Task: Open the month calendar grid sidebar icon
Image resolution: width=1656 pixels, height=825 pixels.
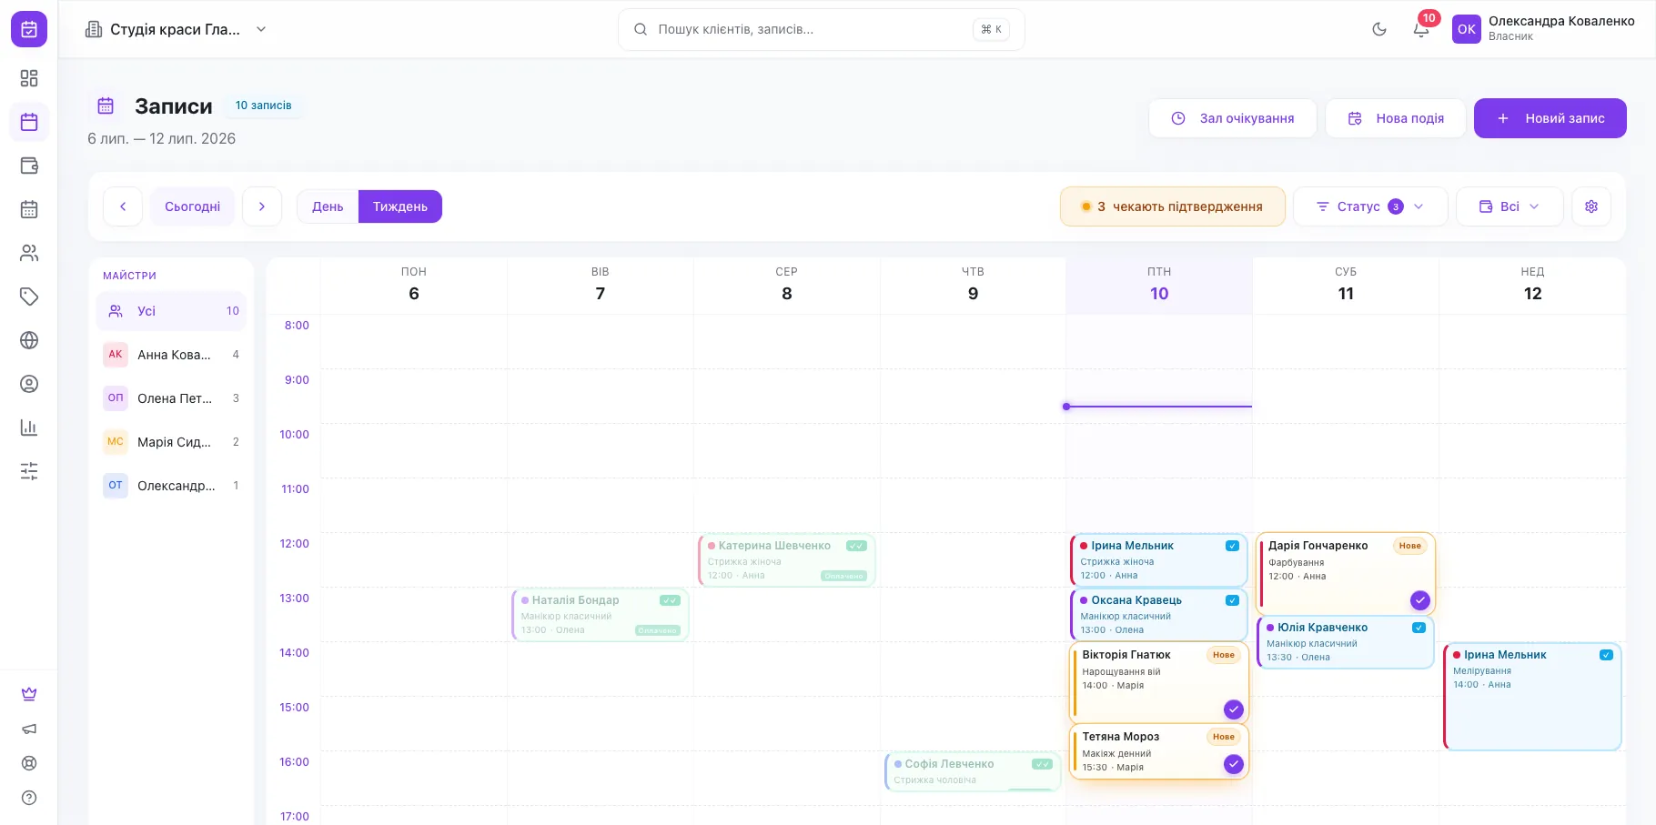Action: coord(29,209)
